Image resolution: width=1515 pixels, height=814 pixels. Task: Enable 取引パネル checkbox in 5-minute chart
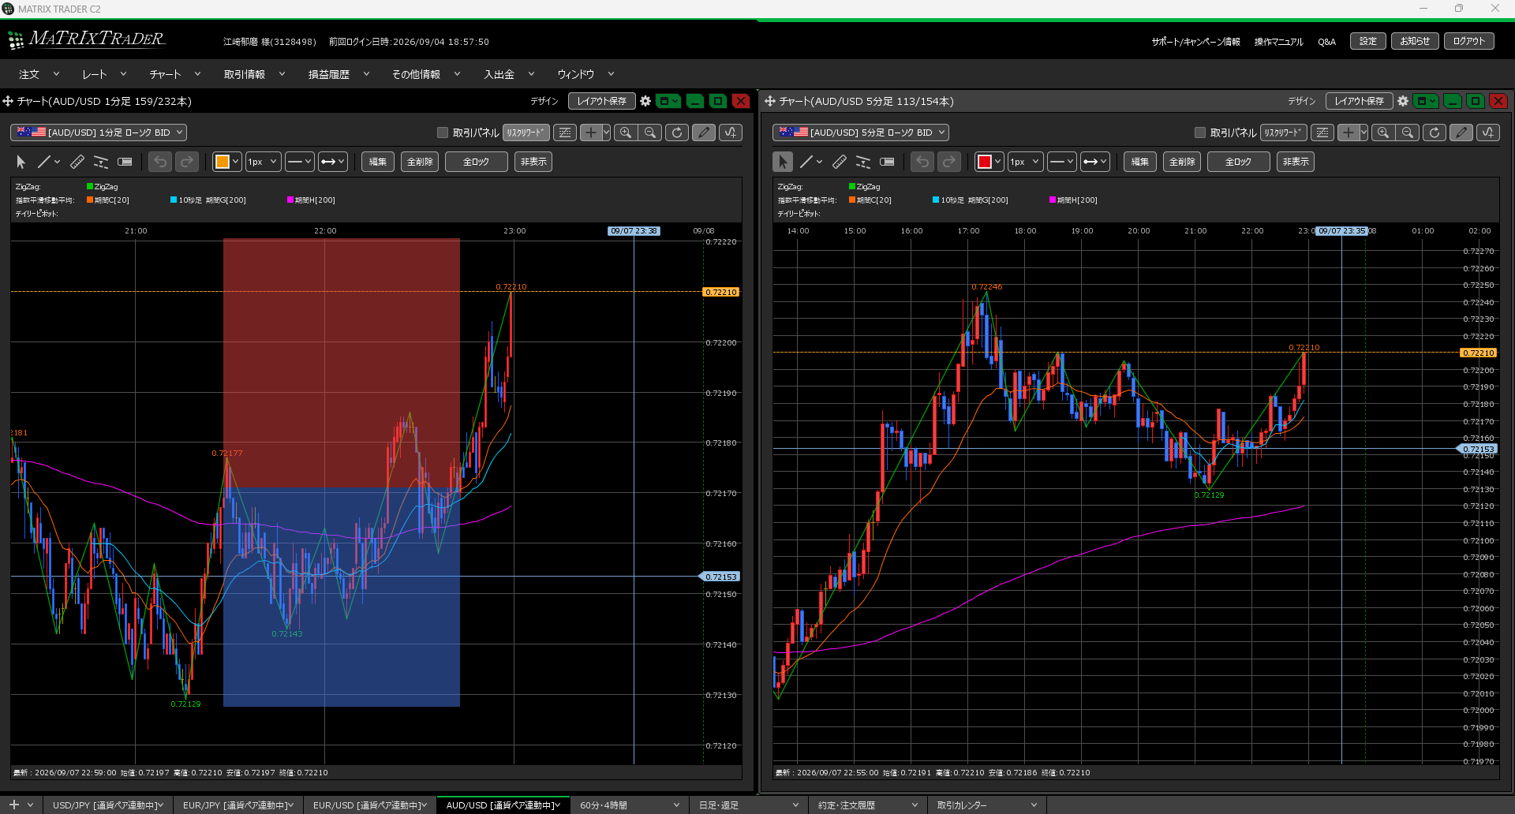(1200, 133)
